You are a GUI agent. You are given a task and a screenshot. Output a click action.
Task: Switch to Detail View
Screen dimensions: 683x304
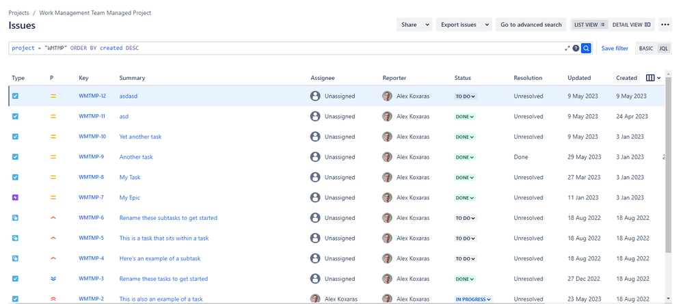(631, 25)
